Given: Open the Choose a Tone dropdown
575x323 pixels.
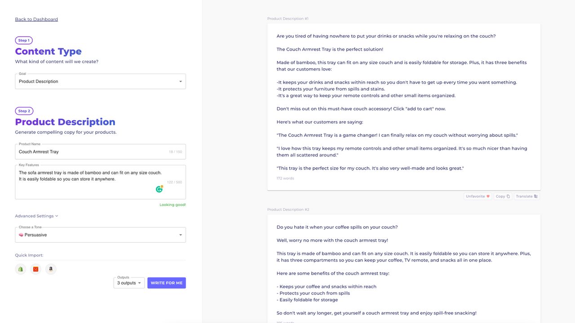Looking at the screenshot, I should pos(100,235).
